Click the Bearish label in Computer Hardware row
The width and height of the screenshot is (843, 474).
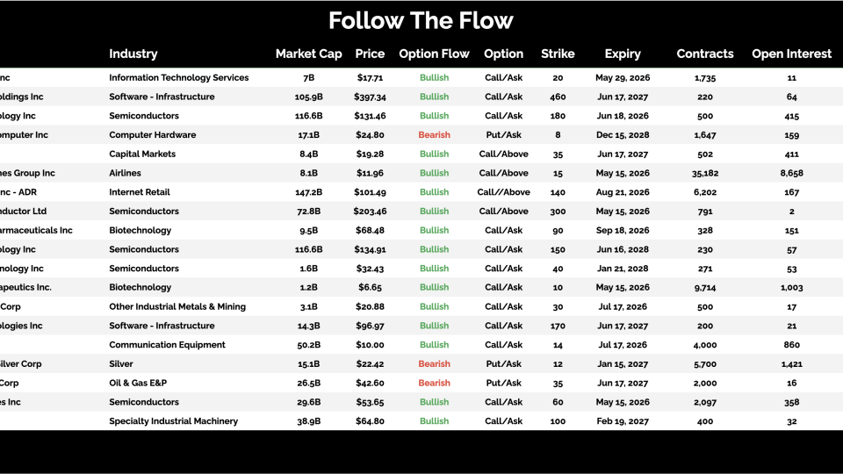coord(434,135)
